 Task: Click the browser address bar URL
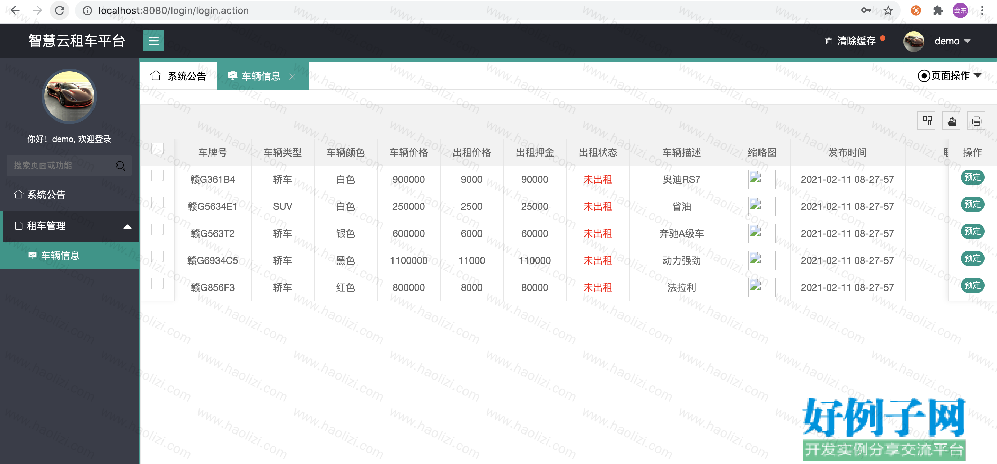tap(174, 10)
